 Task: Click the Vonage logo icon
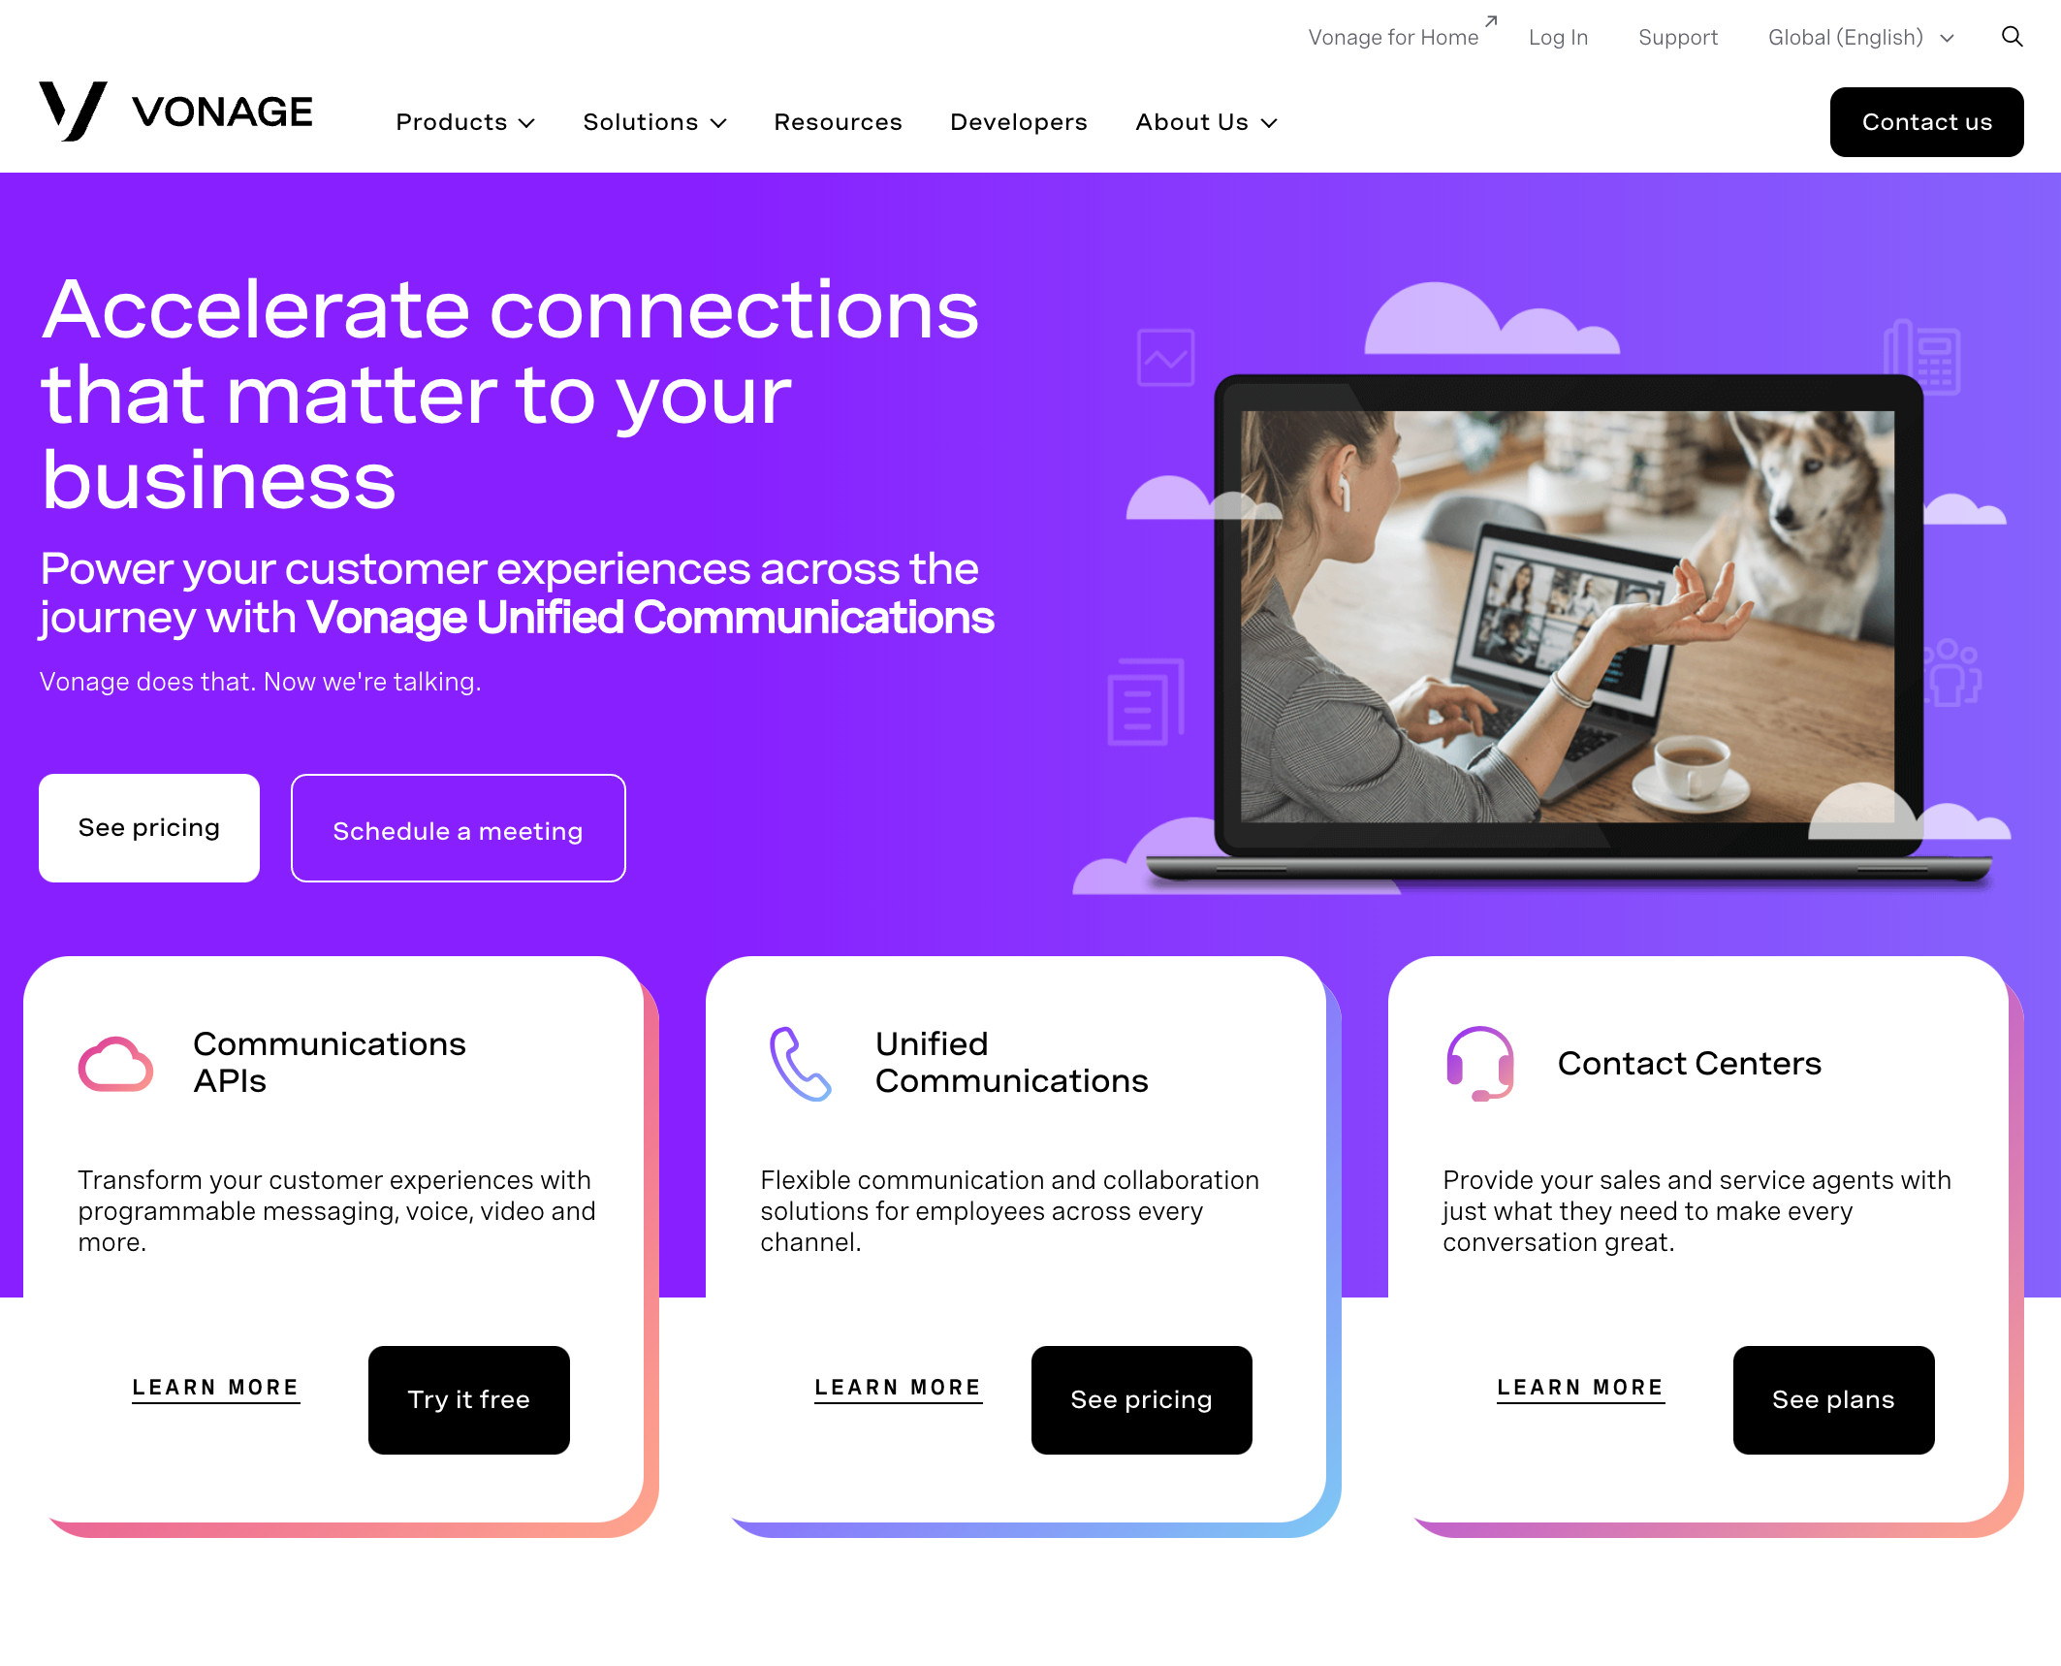click(68, 111)
